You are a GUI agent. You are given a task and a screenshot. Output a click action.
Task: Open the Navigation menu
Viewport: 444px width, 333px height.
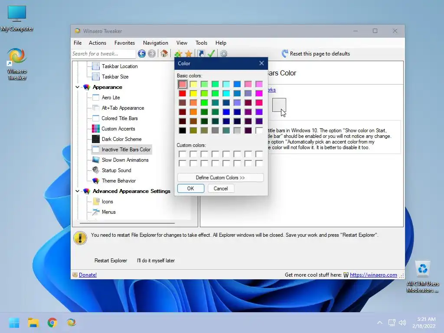[x=156, y=43]
